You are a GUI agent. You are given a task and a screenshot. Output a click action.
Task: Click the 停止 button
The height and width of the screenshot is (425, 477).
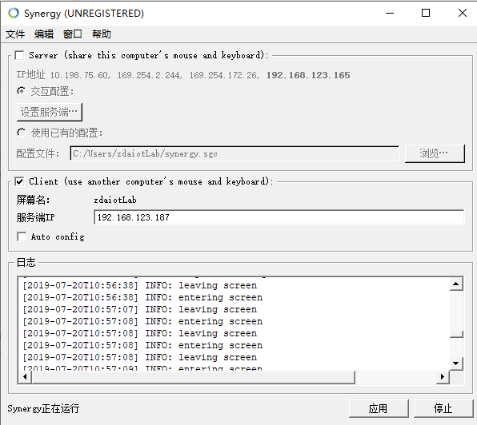[x=443, y=408]
